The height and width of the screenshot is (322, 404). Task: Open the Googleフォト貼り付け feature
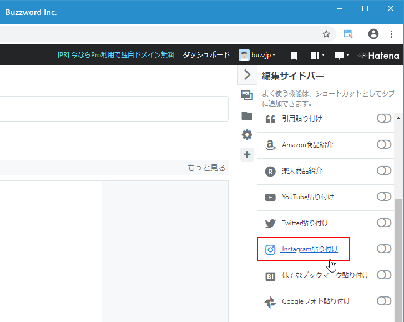[x=316, y=301]
